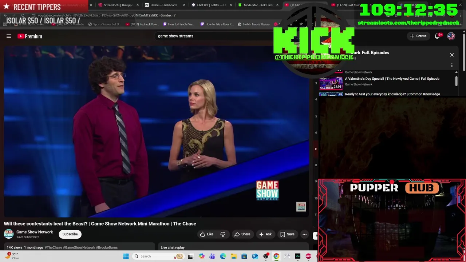Save the video to a playlist
Image resolution: width=466 pixels, height=262 pixels.
click(x=287, y=234)
